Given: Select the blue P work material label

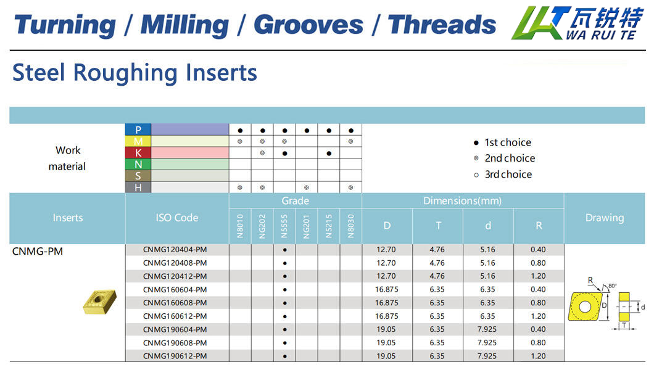Looking at the screenshot, I should [x=138, y=129].
